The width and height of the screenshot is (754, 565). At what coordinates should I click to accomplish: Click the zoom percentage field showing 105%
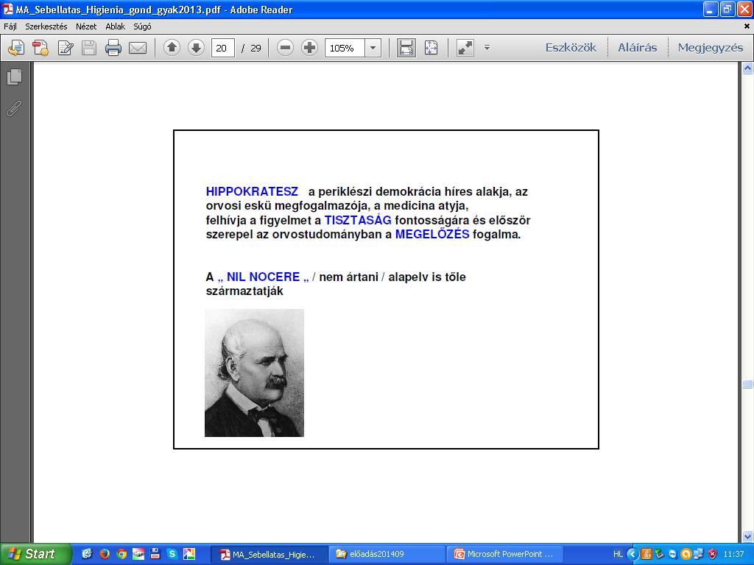(345, 48)
